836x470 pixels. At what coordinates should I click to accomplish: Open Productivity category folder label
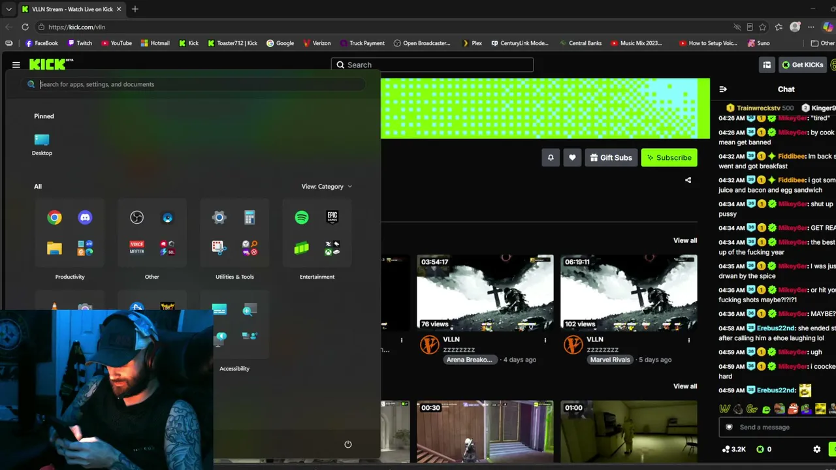70,277
